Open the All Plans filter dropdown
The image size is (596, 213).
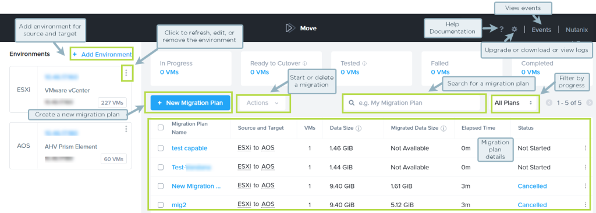[x=515, y=103]
